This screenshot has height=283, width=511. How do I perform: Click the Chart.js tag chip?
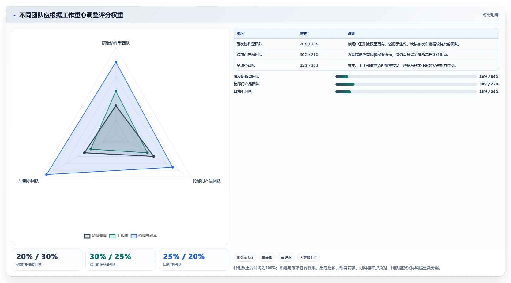coord(245,257)
